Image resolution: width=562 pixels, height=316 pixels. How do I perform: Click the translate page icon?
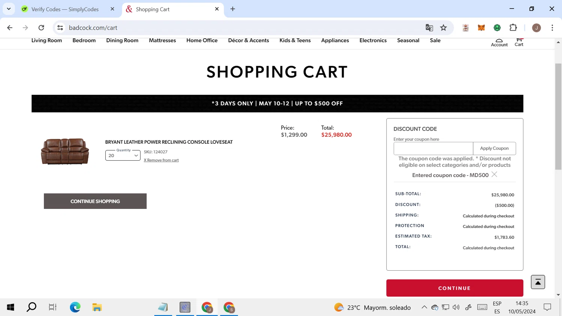(429, 28)
